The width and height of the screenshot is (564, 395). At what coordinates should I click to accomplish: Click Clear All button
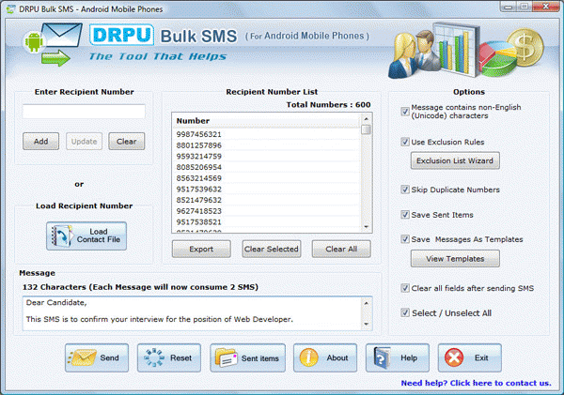341,249
